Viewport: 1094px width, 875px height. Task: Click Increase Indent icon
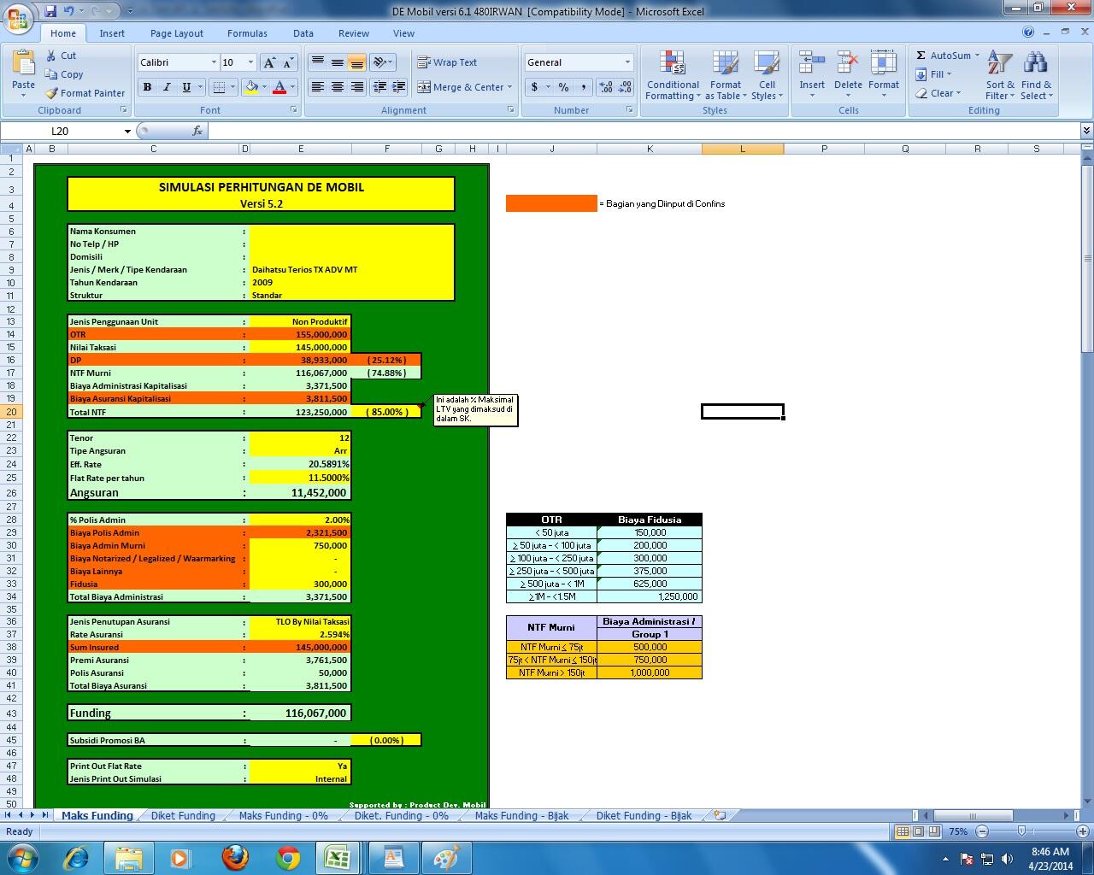[397, 87]
